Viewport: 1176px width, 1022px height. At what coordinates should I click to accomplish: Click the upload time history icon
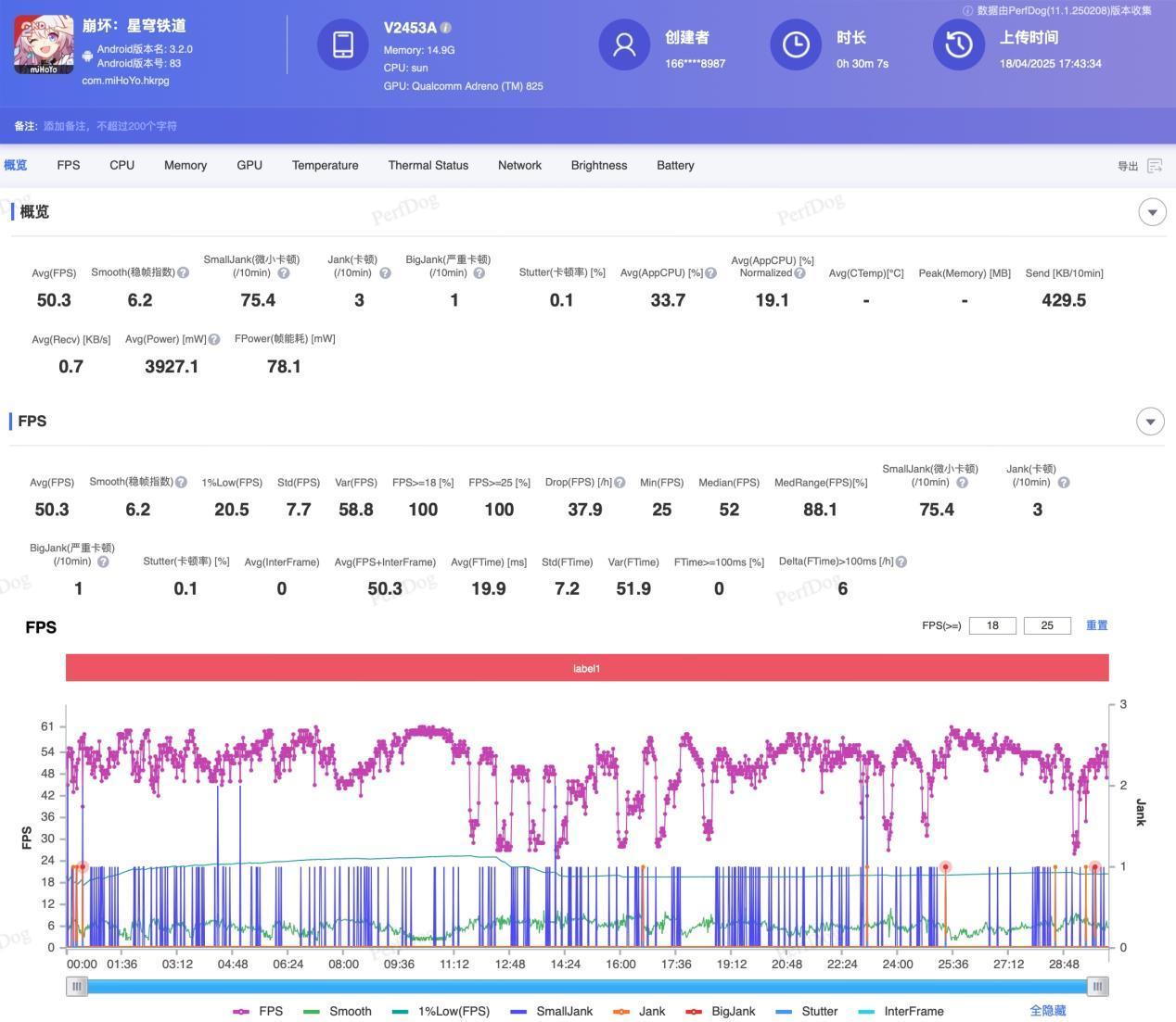click(x=958, y=44)
